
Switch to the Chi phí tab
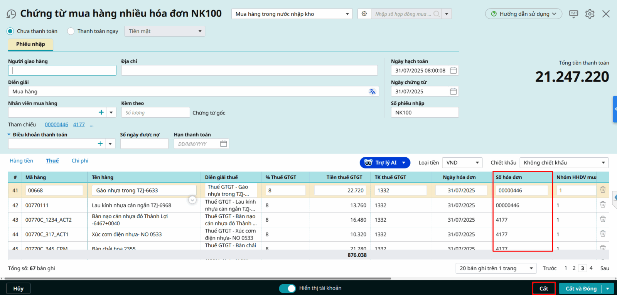(x=80, y=161)
